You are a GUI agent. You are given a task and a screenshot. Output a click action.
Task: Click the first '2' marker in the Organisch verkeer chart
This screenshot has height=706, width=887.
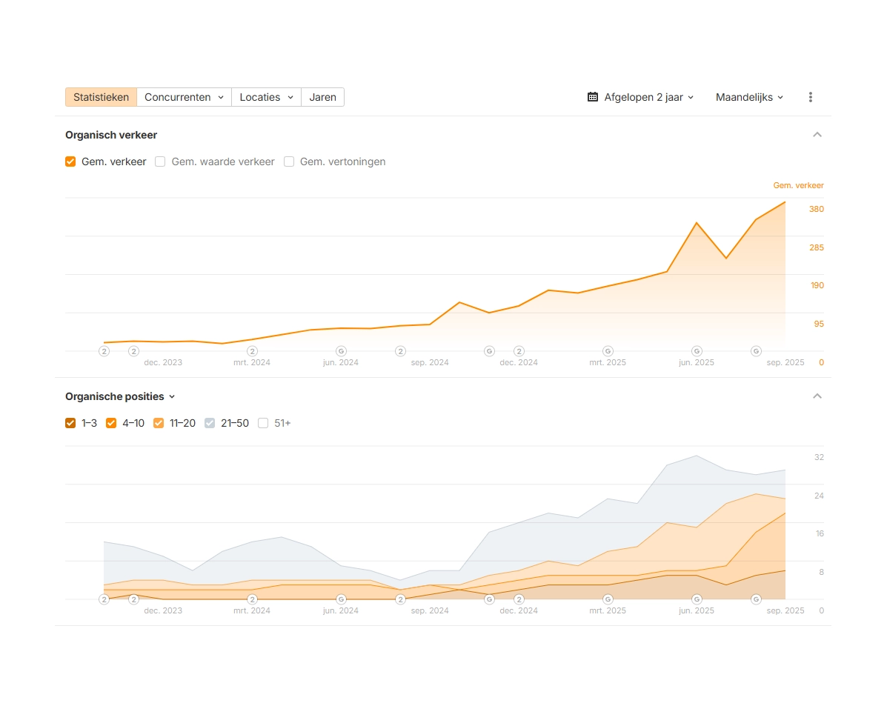click(104, 351)
